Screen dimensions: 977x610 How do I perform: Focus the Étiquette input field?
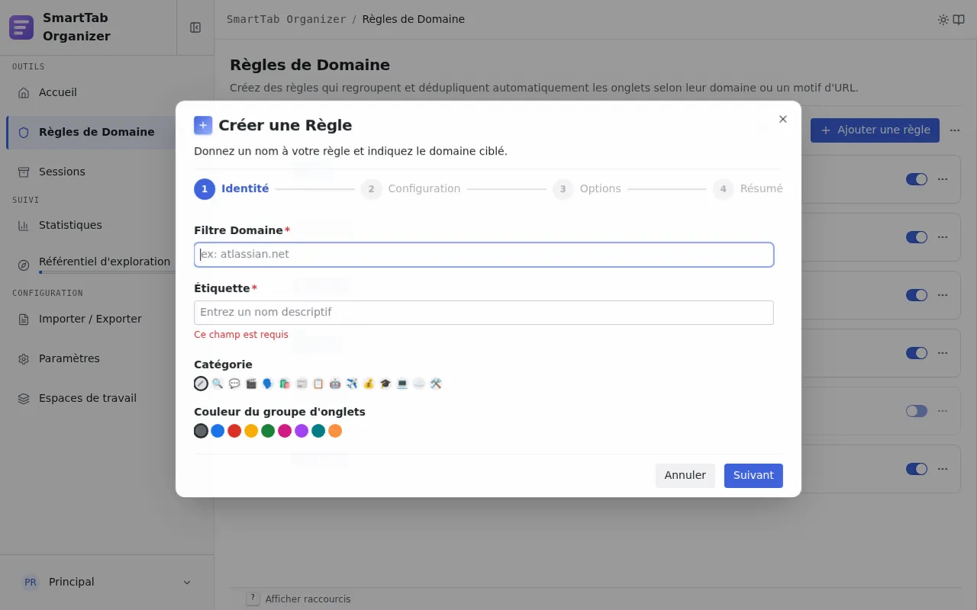[484, 313]
